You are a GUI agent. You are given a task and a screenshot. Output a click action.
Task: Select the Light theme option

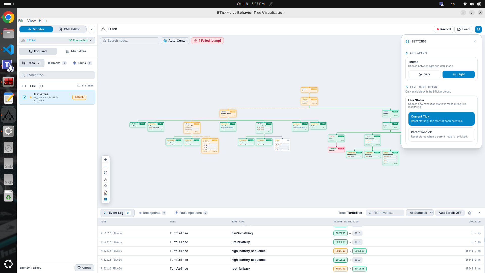458,74
